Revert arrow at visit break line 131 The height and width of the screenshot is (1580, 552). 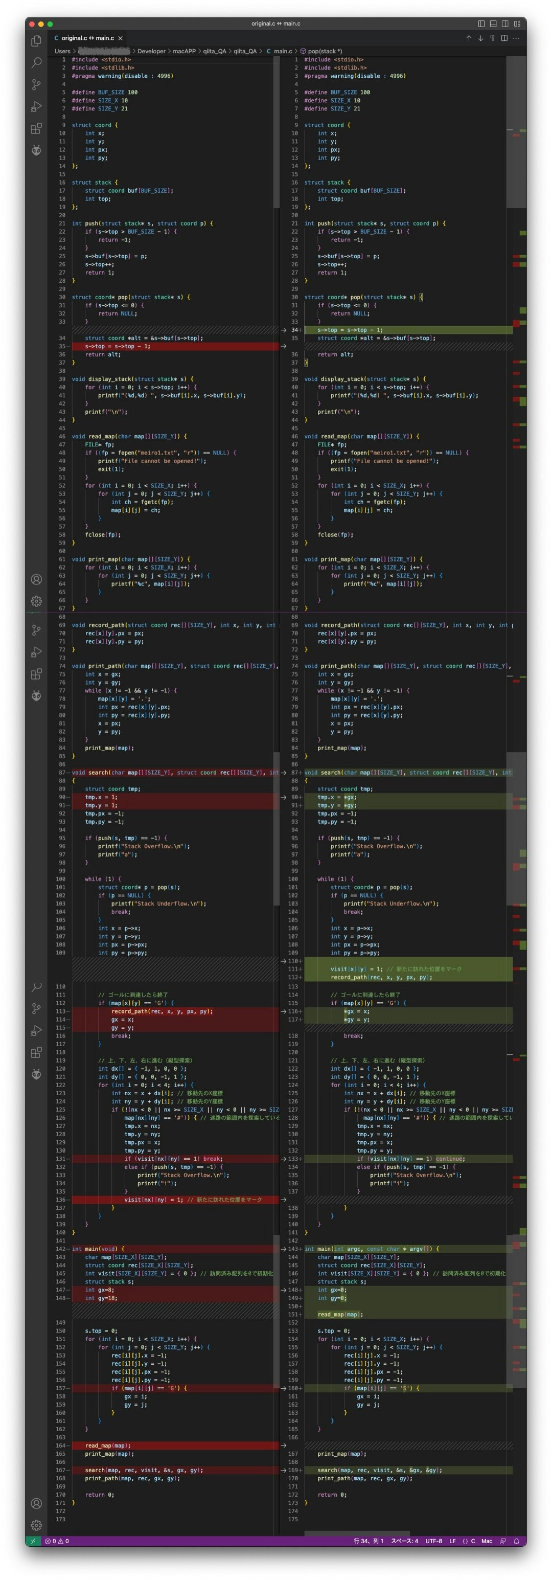283,1158
